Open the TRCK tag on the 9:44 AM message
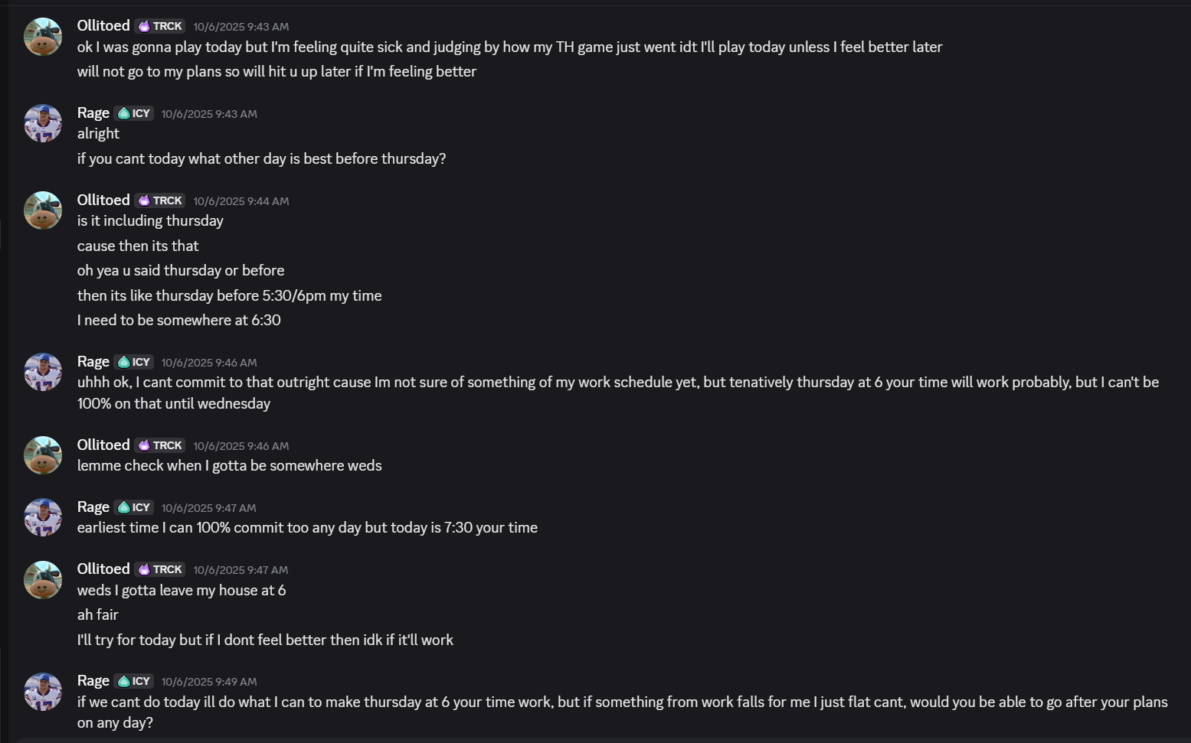Image resolution: width=1191 pixels, height=743 pixels. (160, 200)
